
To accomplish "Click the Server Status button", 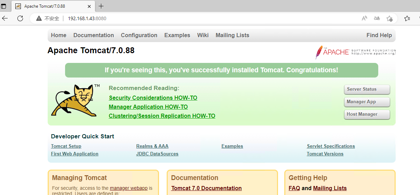I will click(x=367, y=89).
